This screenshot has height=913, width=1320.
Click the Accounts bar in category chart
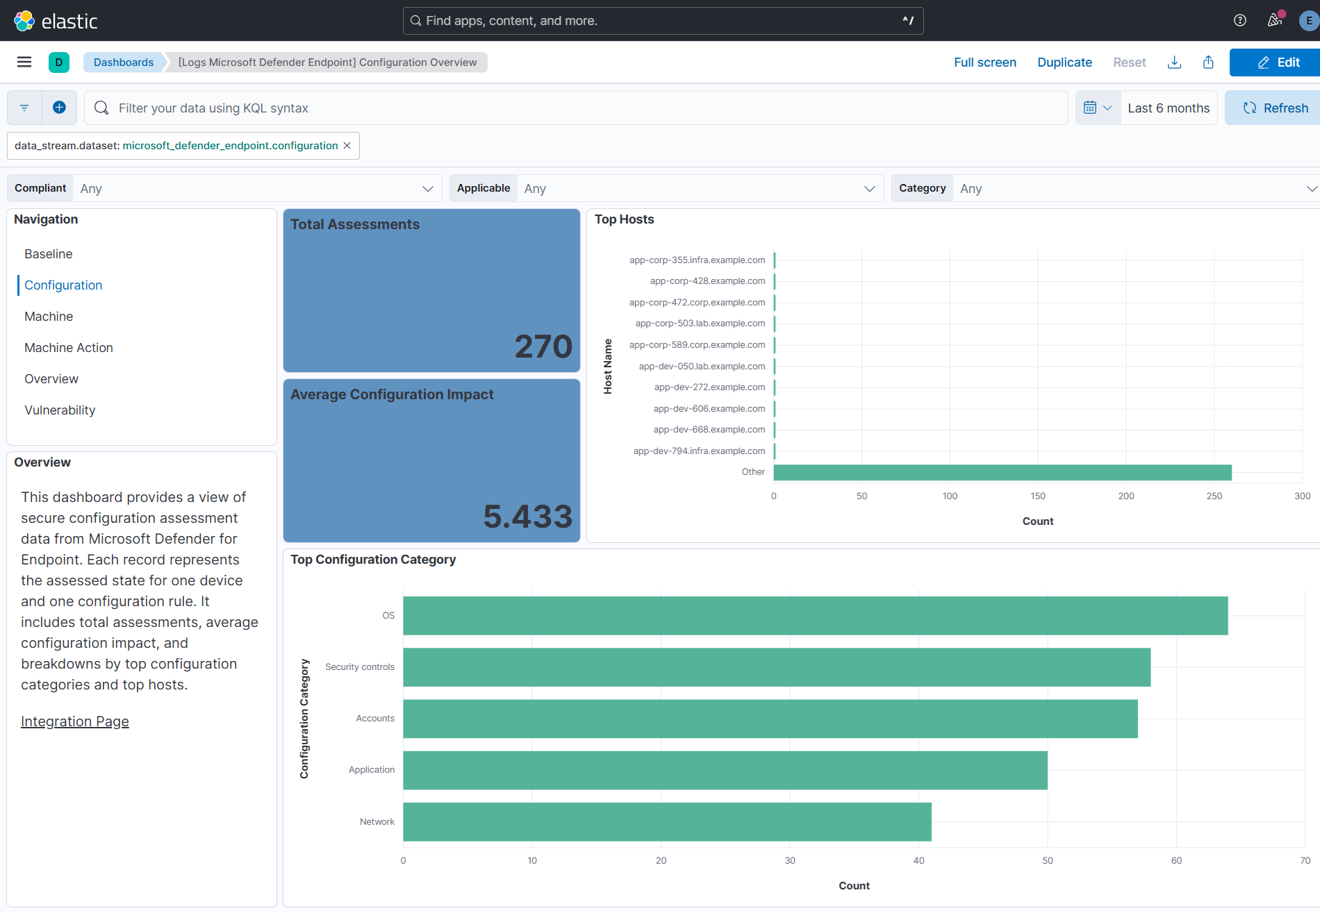(x=770, y=719)
